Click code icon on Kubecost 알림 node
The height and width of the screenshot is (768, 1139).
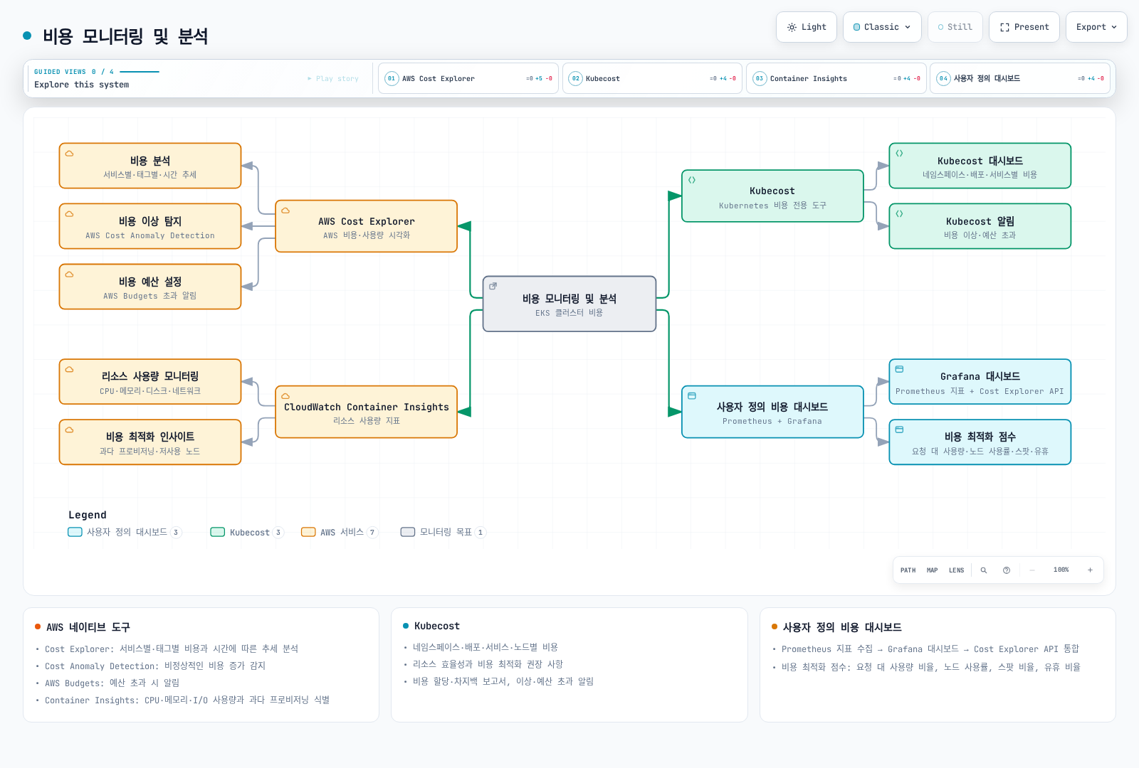[899, 214]
